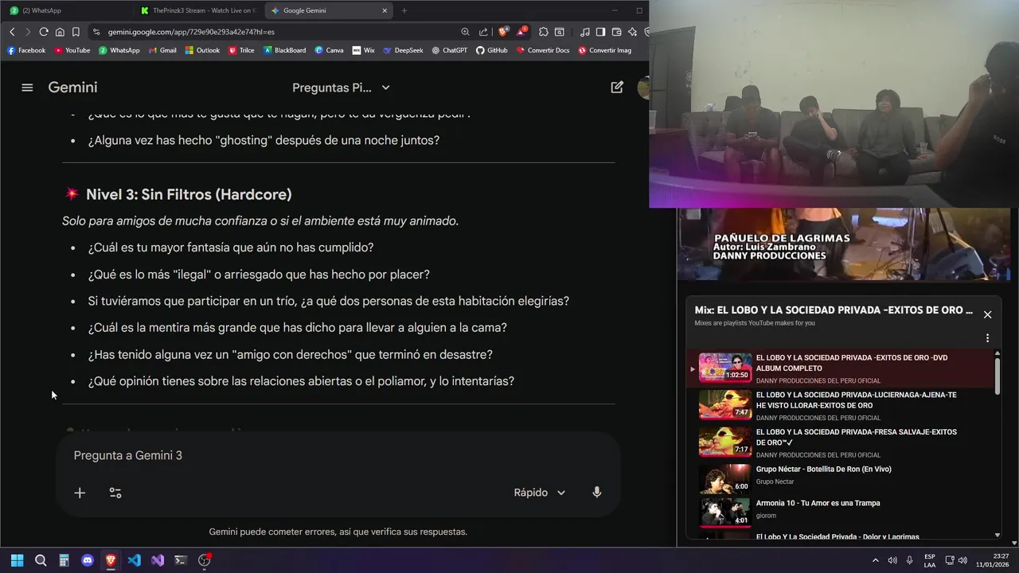Open the Convertir Docs bookmark
The image size is (1019, 573).
click(544, 50)
